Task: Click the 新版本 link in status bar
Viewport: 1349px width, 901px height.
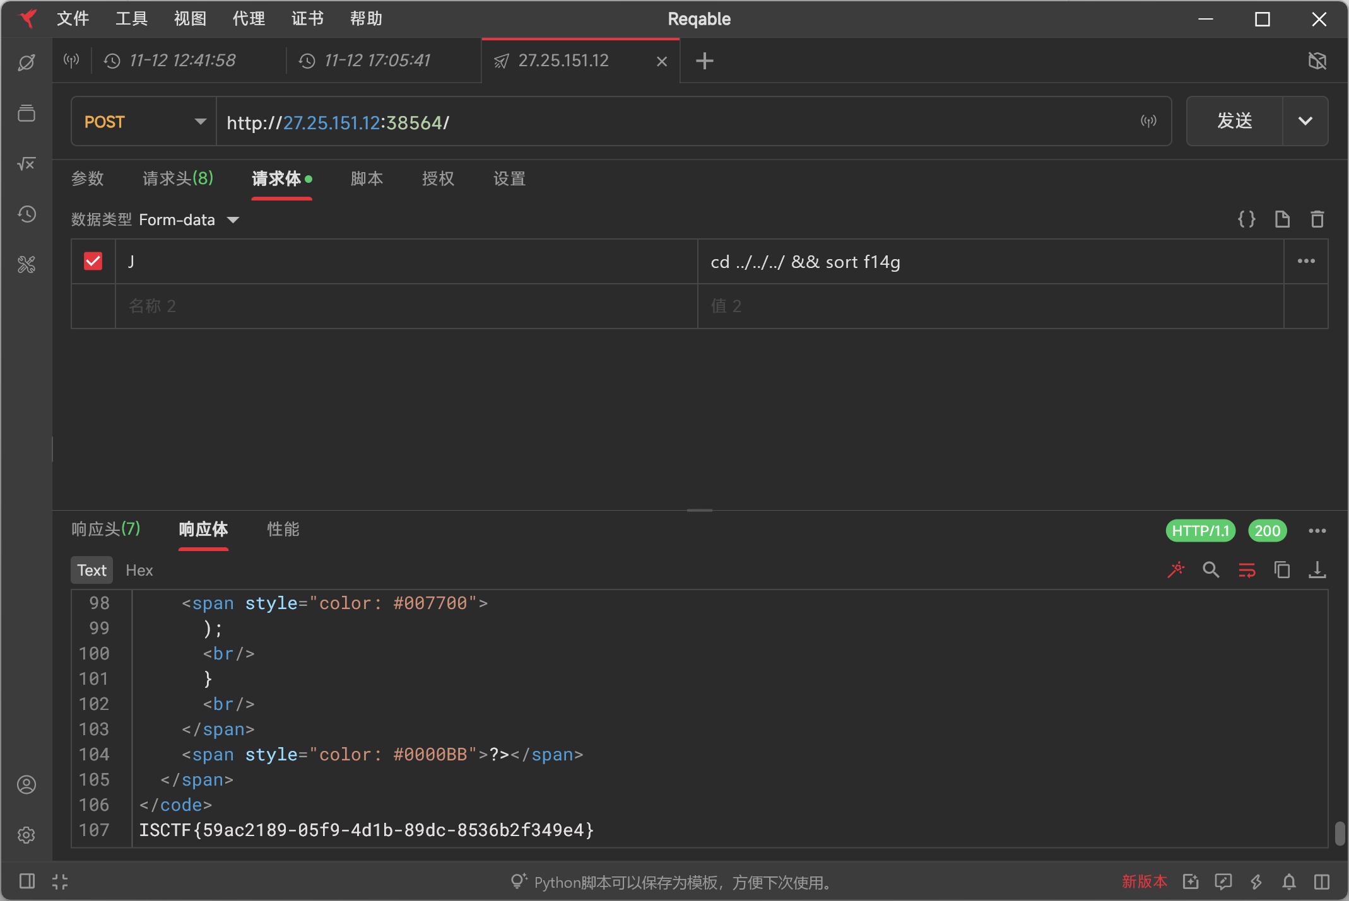Action: (1144, 881)
